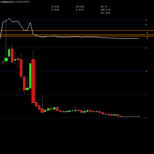Click the tall green candle before the big drop
Image resolution: width=154 pixels, height=154 pixels.
(30, 76)
